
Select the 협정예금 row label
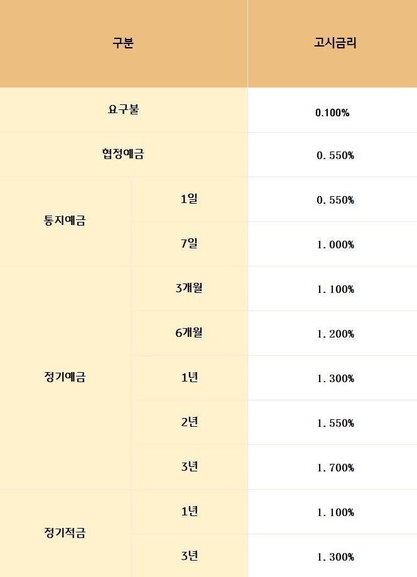[x=123, y=154]
